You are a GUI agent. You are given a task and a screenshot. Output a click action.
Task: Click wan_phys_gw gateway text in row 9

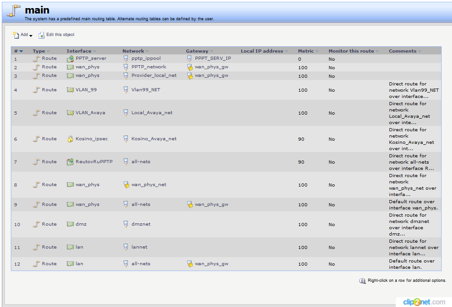[x=211, y=204]
